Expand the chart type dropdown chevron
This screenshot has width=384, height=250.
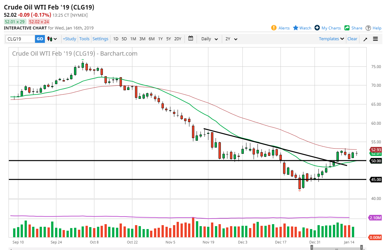click(x=55, y=39)
